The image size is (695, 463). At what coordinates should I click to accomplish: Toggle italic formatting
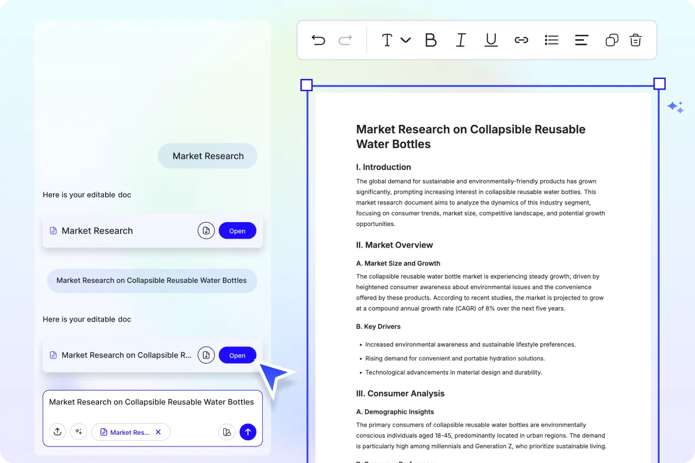pyautogui.click(x=460, y=40)
